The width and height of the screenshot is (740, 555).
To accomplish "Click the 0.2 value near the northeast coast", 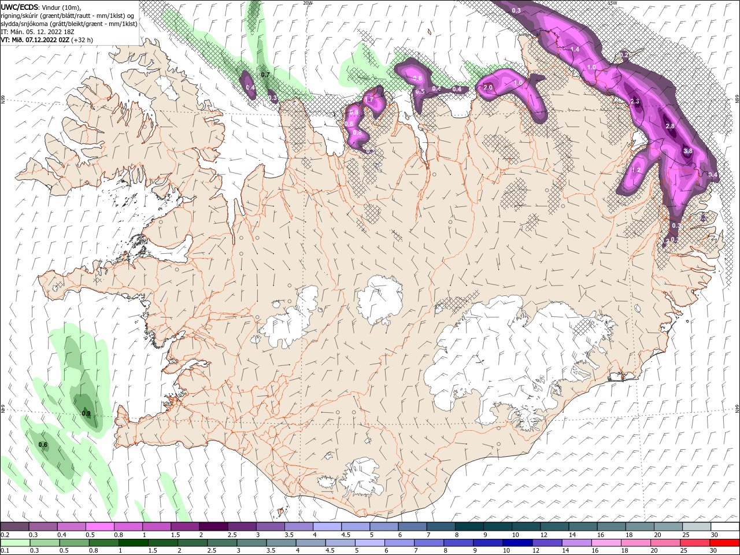I will 624,55.
